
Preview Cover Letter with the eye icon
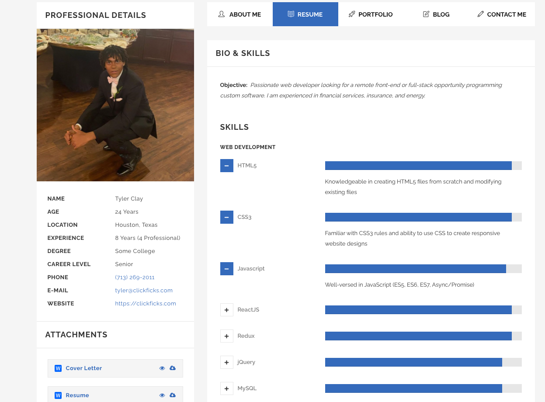(162, 368)
